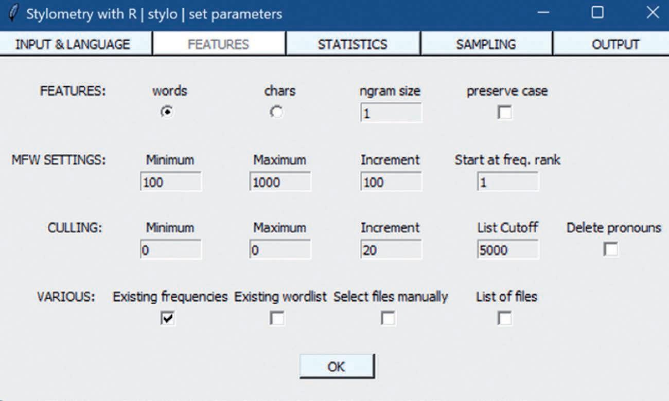
Task: Select the chars feature option
Action: click(277, 112)
